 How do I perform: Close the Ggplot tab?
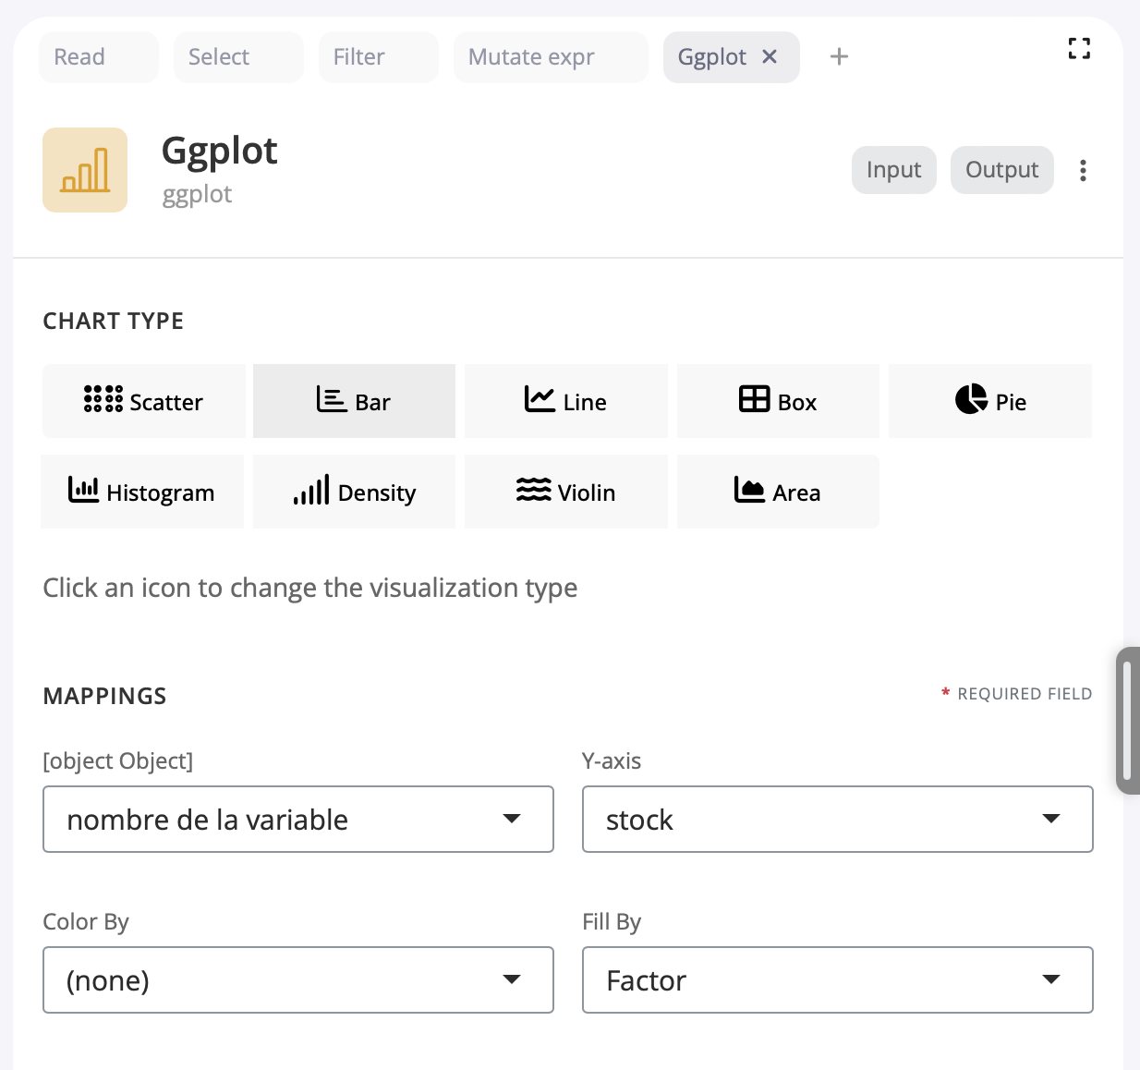tap(770, 57)
